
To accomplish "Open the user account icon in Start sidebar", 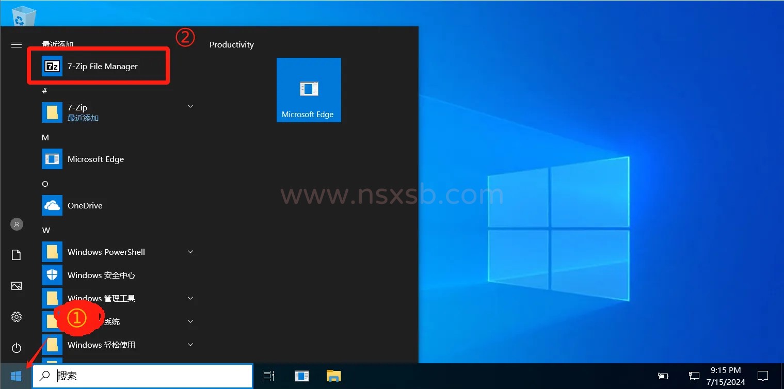I will (17, 224).
